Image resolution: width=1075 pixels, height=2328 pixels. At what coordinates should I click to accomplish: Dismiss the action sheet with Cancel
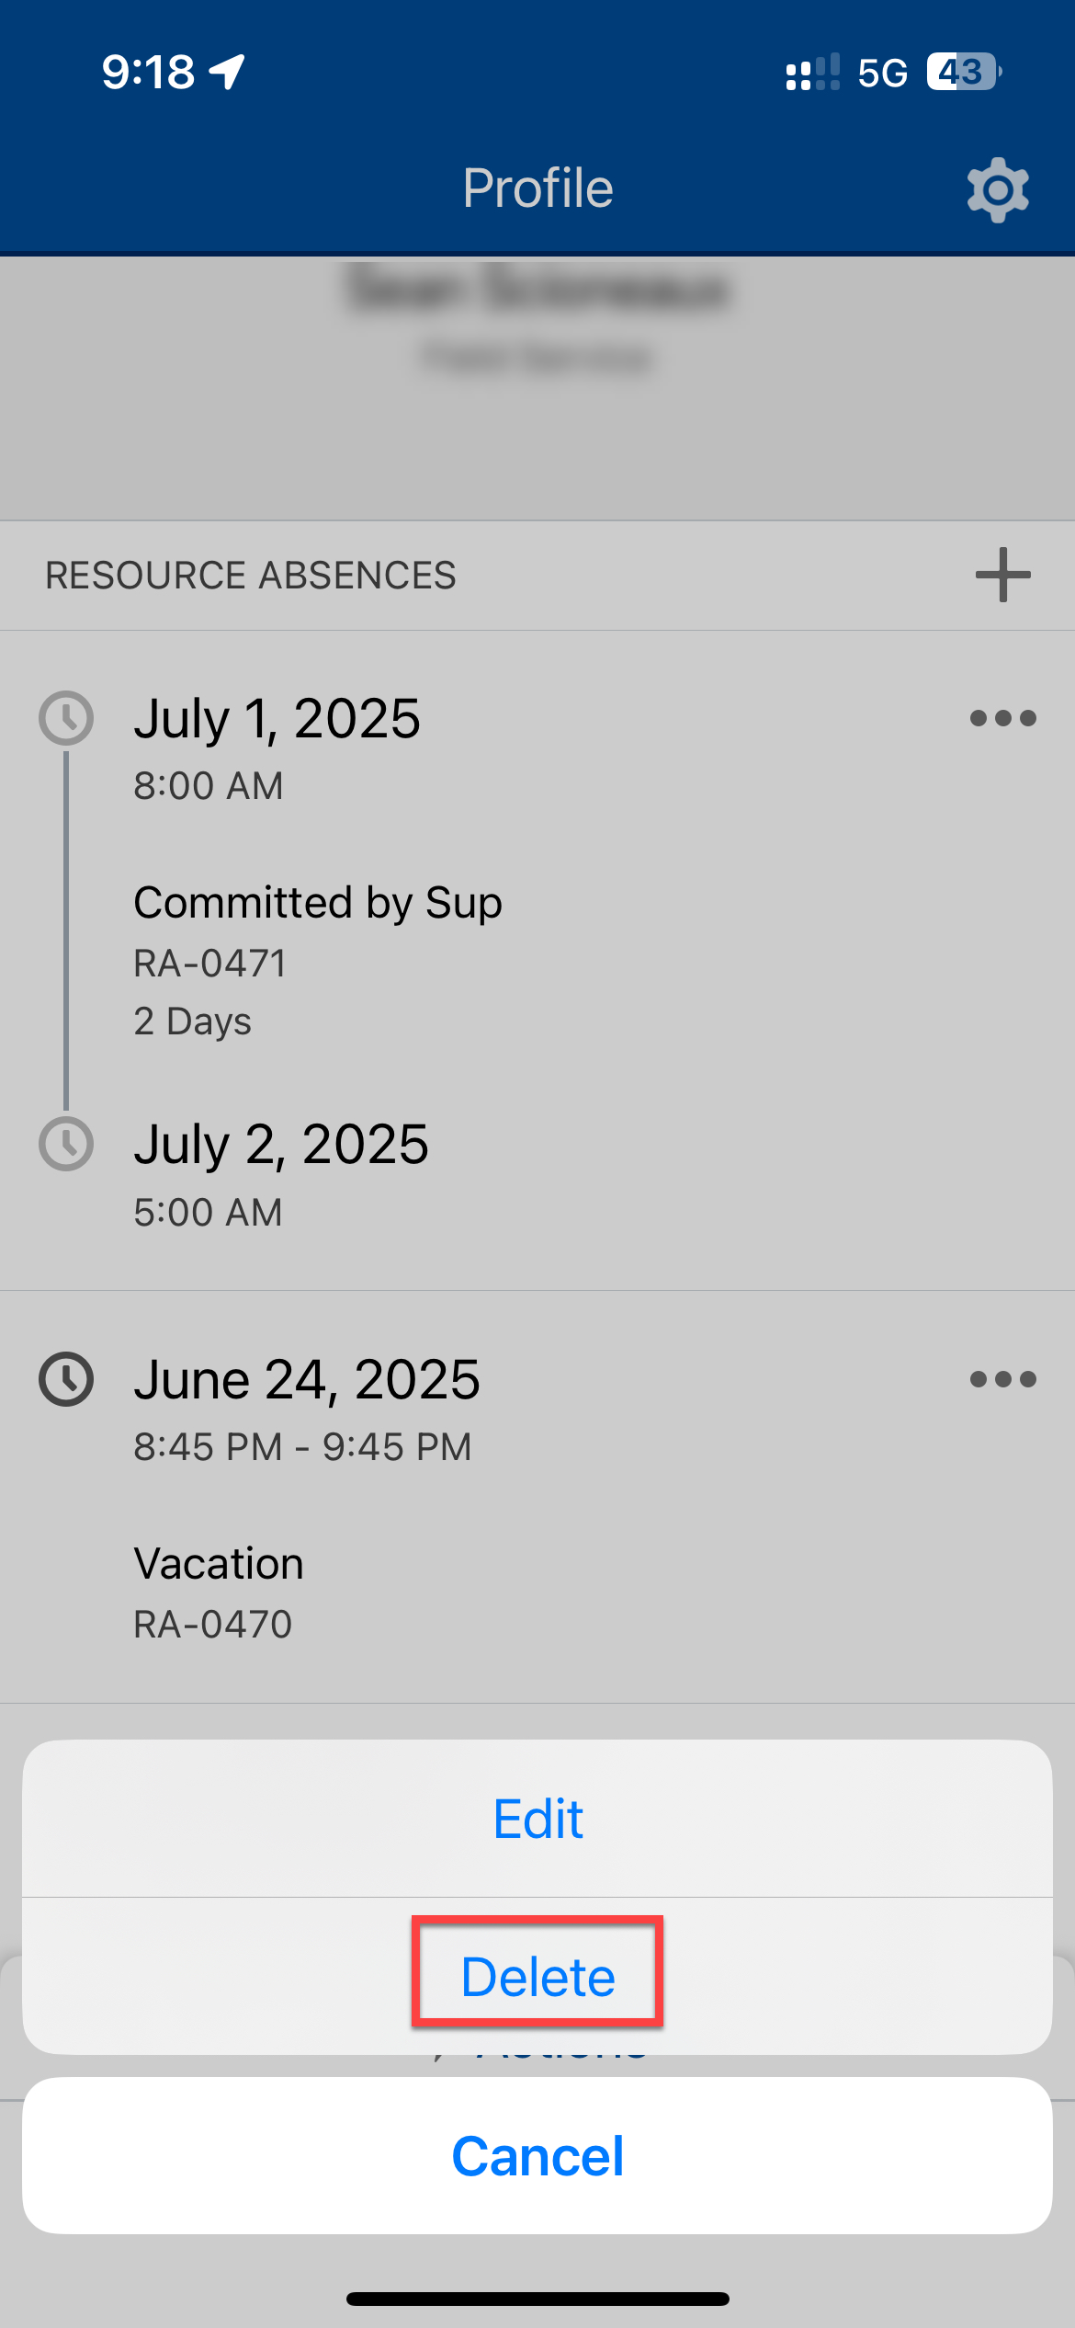coord(537,2155)
